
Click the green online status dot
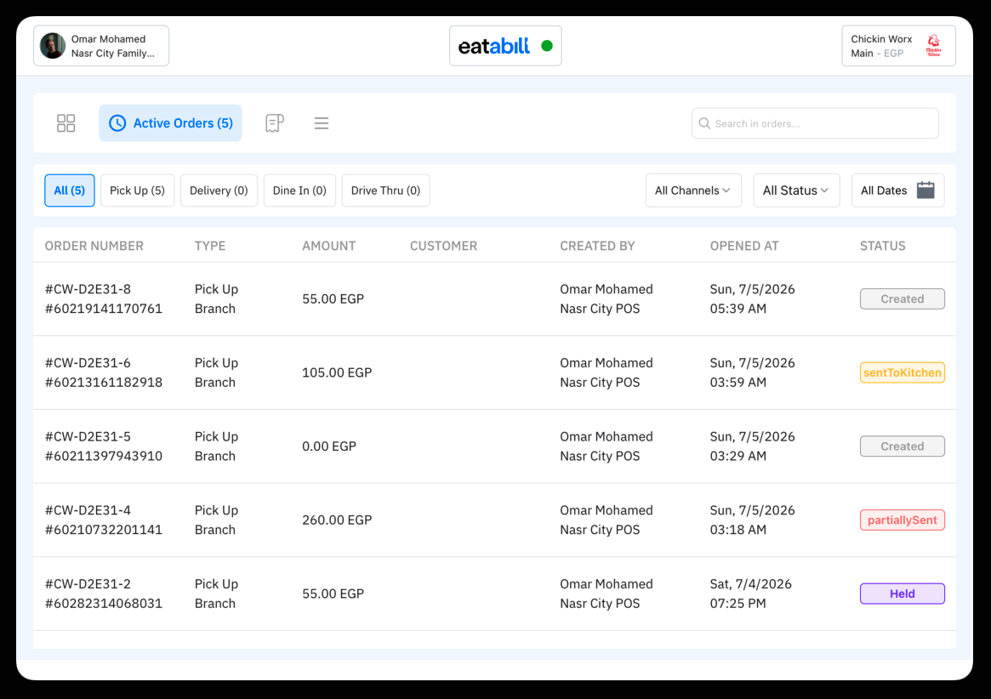(x=547, y=46)
